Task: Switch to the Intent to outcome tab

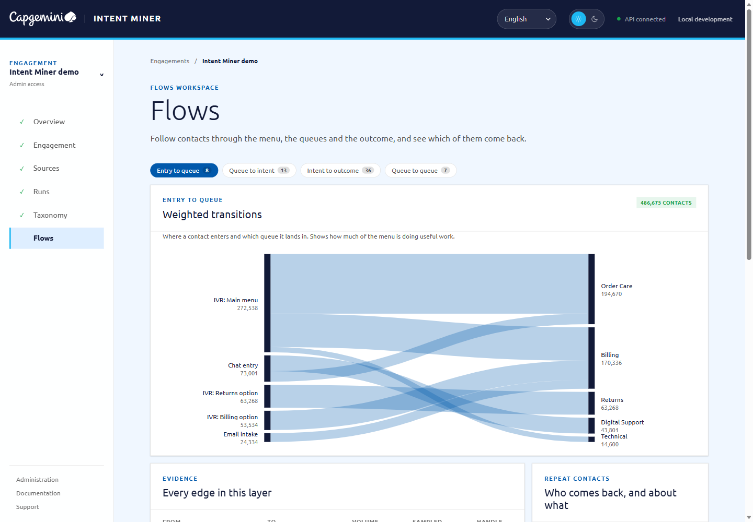Action: pyautogui.click(x=340, y=171)
